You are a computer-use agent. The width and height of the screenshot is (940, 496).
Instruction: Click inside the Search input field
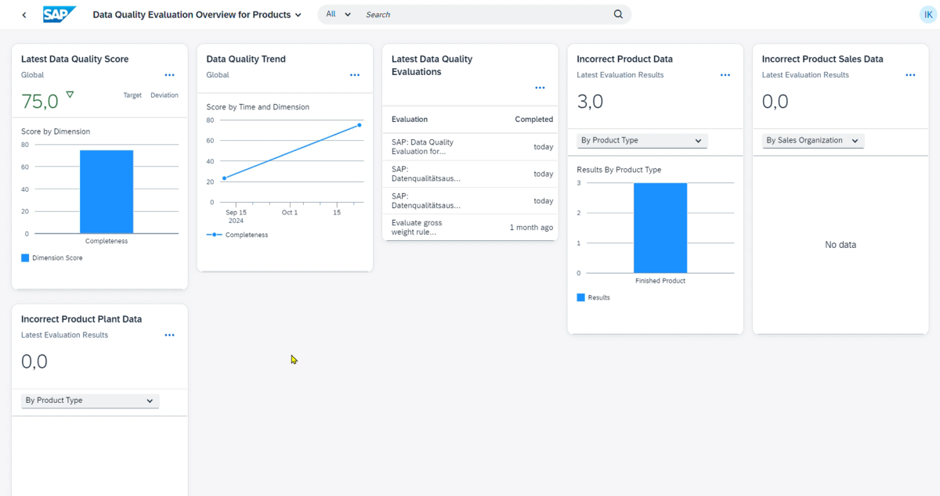(x=470, y=14)
